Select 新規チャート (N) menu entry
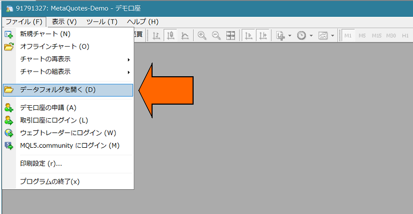 tap(68, 34)
